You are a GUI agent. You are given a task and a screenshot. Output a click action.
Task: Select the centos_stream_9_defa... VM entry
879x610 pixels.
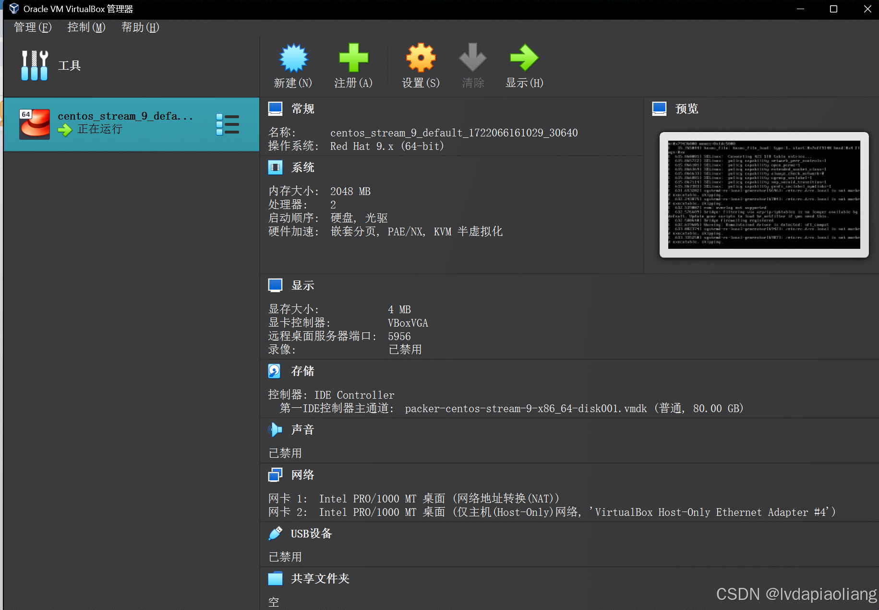(x=132, y=124)
